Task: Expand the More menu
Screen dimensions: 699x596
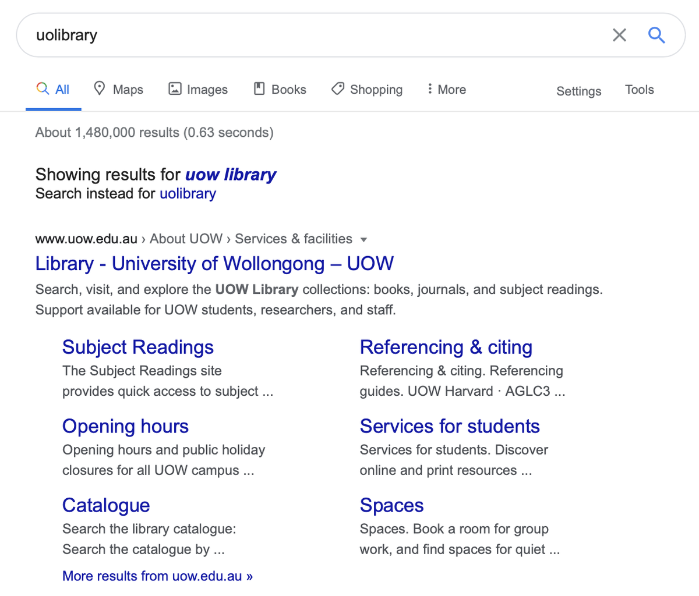Action: point(446,89)
